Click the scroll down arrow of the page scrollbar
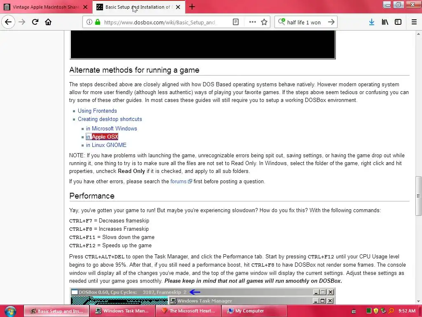422x317 pixels. pos(418,301)
